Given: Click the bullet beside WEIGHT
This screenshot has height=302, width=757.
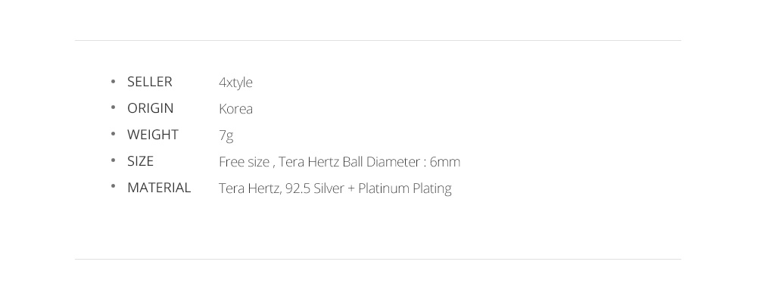Looking at the screenshot, I should 113,134.
